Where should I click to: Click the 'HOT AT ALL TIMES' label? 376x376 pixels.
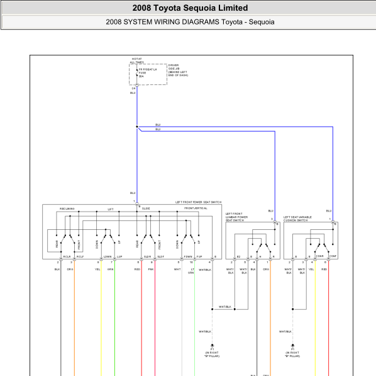point(136,60)
